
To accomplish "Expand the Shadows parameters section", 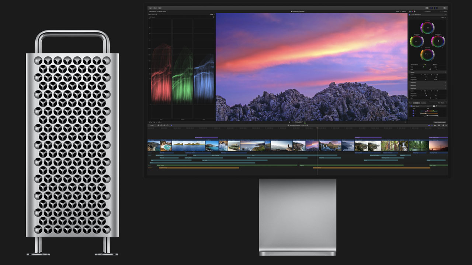I will [x=428, y=82].
